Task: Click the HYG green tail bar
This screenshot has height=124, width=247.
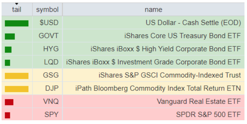Action: pyautogui.click(x=8, y=49)
